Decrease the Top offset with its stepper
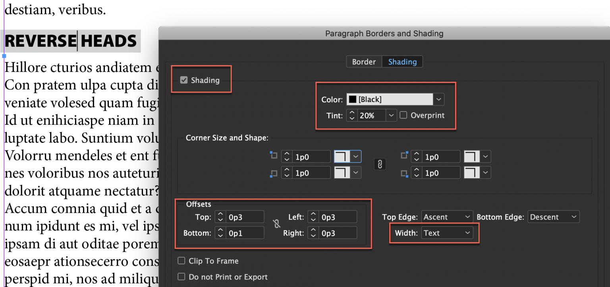Viewport: 610px width, 287px height. click(x=220, y=219)
